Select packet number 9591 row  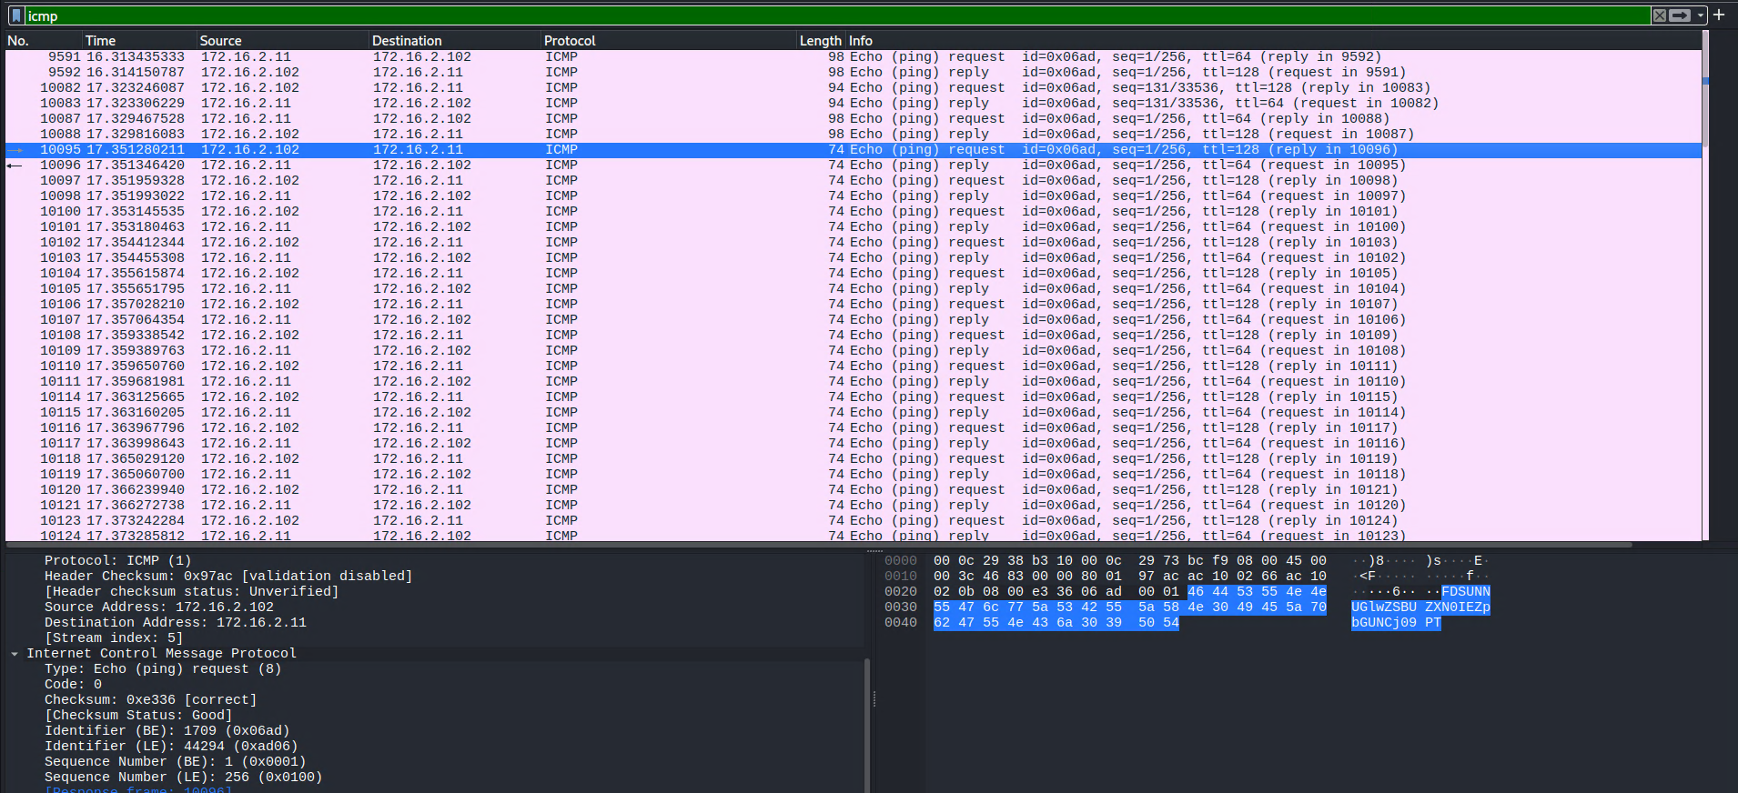tap(853, 57)
